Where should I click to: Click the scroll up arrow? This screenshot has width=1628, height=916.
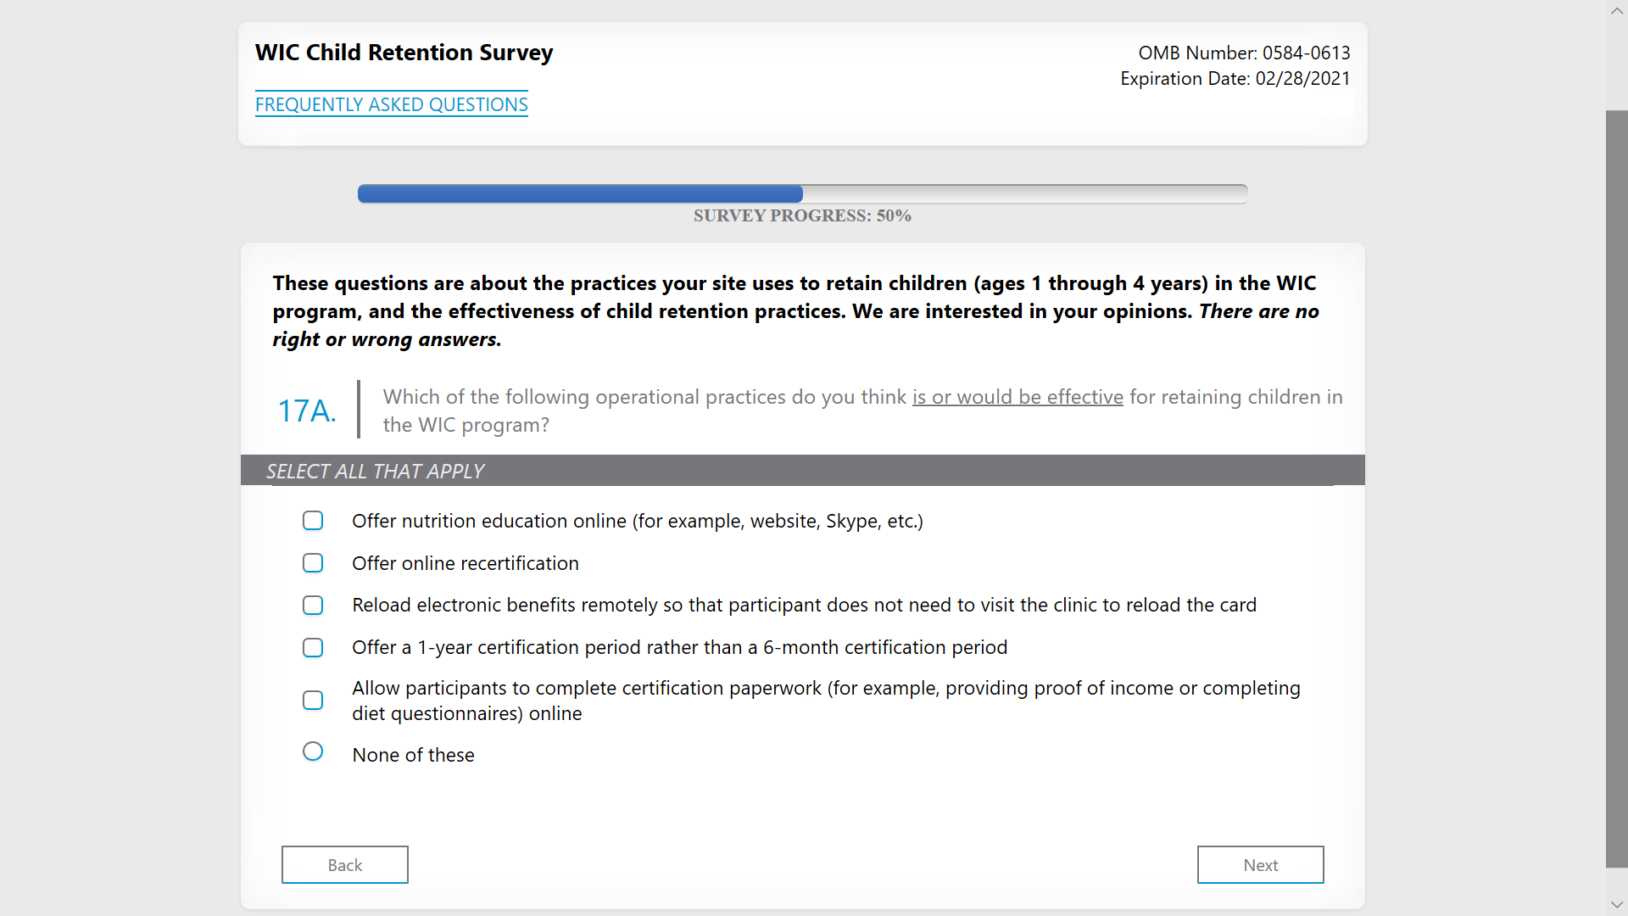click(1616, 11)
